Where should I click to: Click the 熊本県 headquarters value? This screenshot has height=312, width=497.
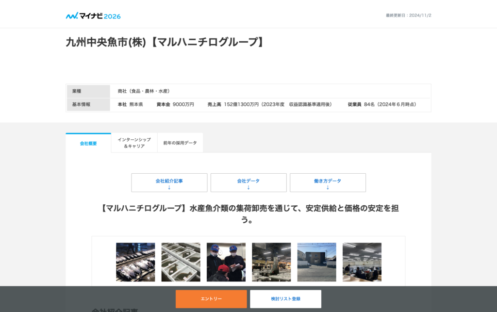[136, 104]
